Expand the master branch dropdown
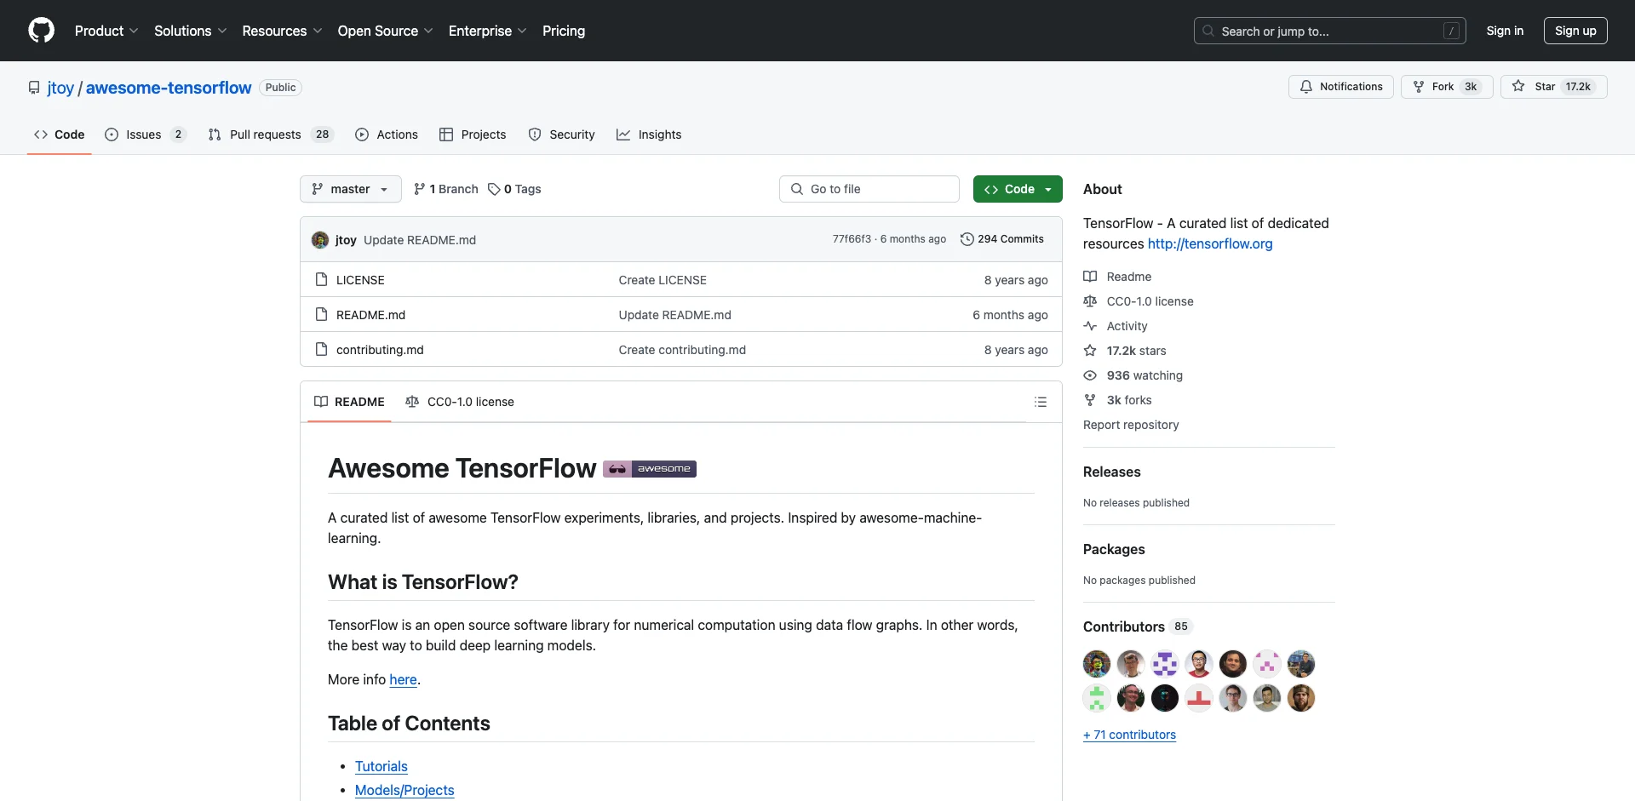Viewport: 1635px width, 801px height. (x=350, y=189)
